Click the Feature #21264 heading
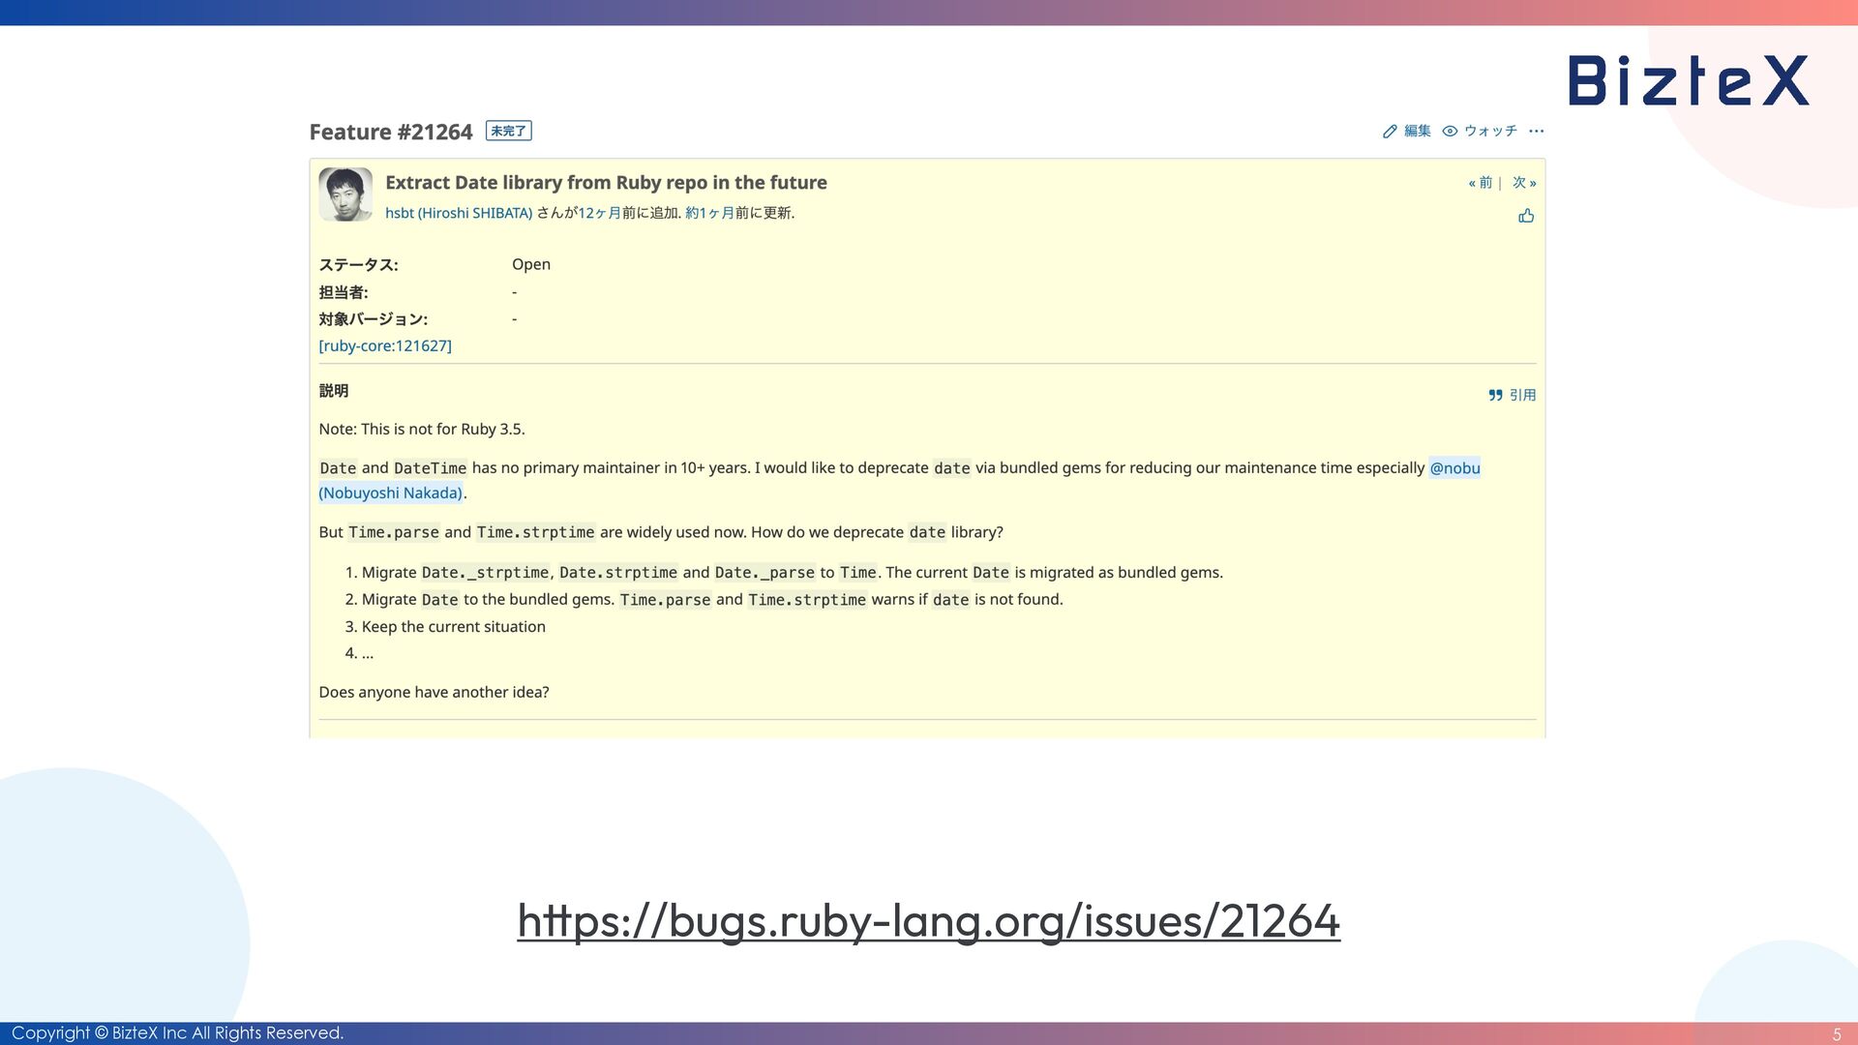The width and height of the screenshot is (1858, 1045). 390,133
